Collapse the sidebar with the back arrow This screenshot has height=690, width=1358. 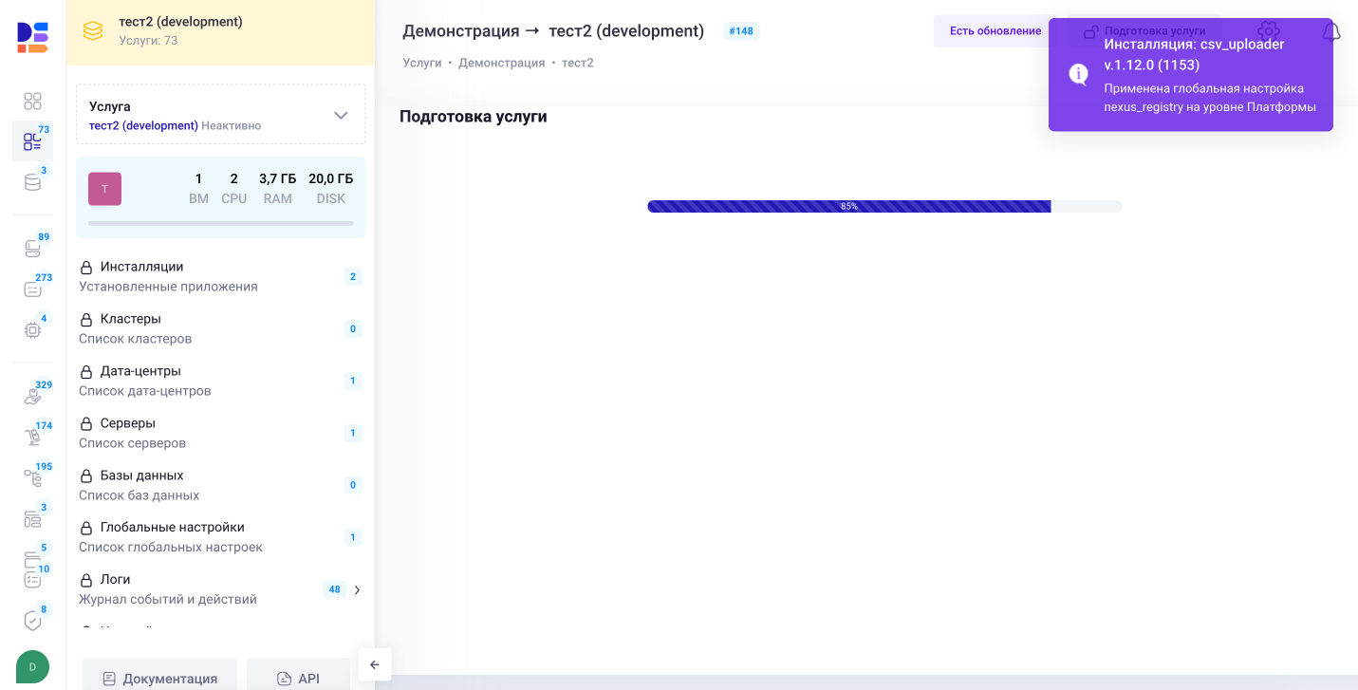pos(374,664)
